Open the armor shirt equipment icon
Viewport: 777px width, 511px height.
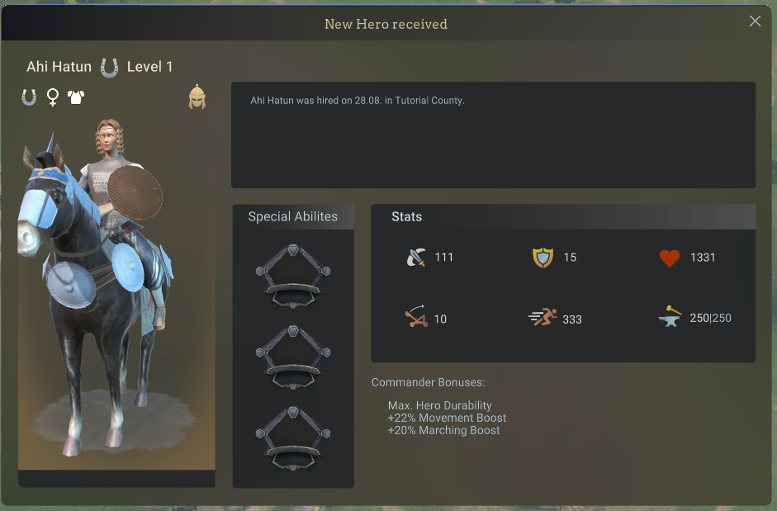(76, 97)
